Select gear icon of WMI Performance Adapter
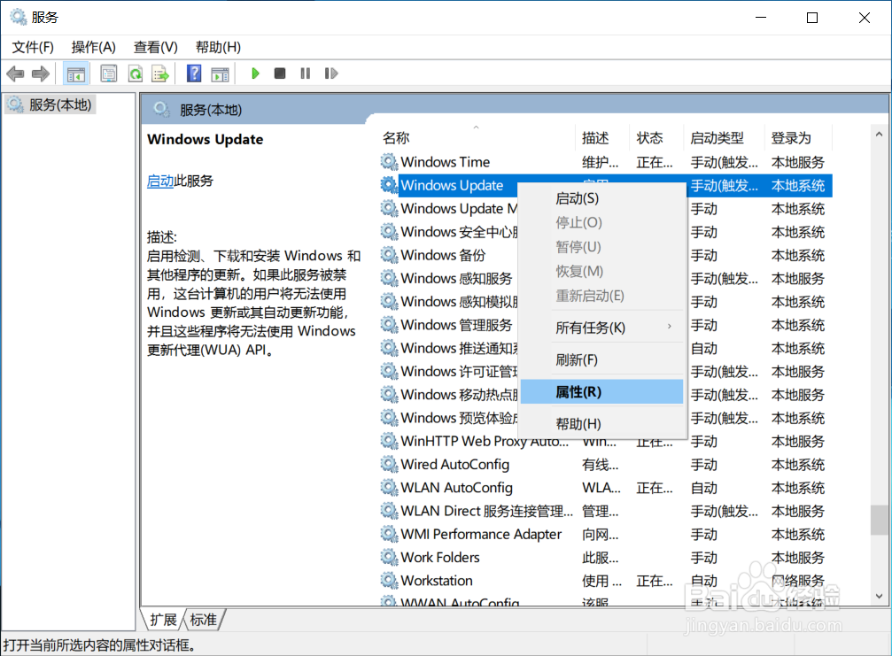Viewport: 892px width, 656px height. [x=389, y=535]
